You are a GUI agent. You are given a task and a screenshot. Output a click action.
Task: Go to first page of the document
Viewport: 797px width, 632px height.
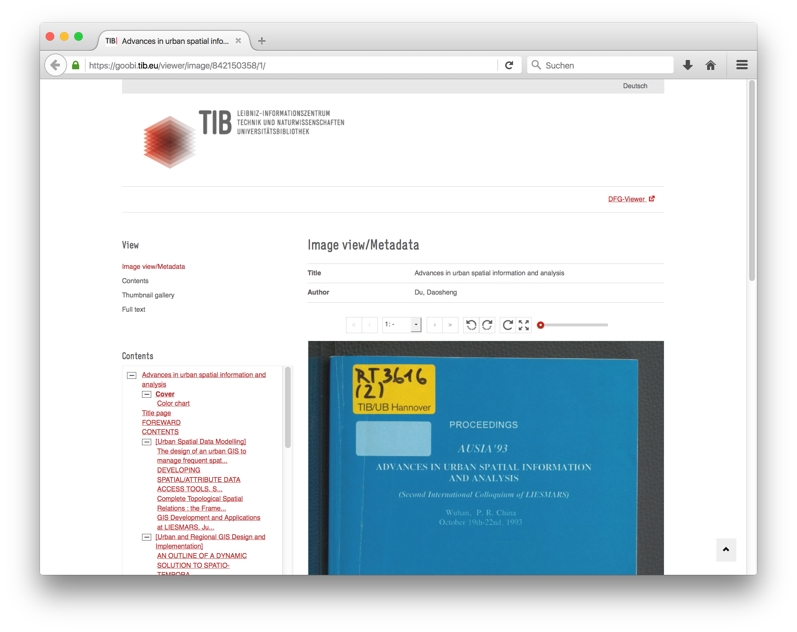(354, 325)
